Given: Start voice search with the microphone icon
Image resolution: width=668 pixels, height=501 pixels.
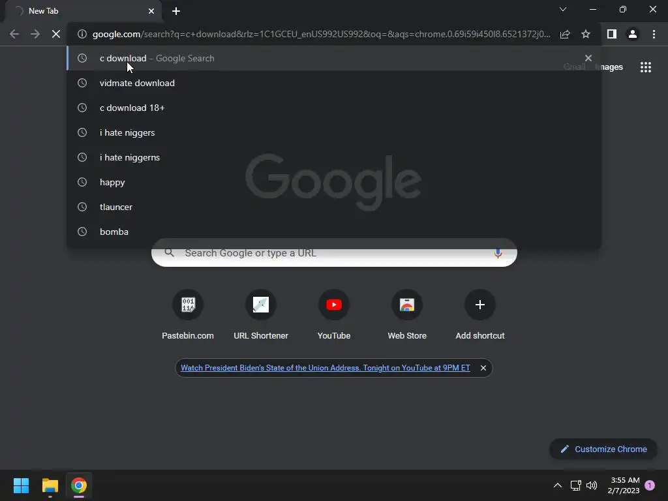Looking at the screenshot, I should (498, 253).
